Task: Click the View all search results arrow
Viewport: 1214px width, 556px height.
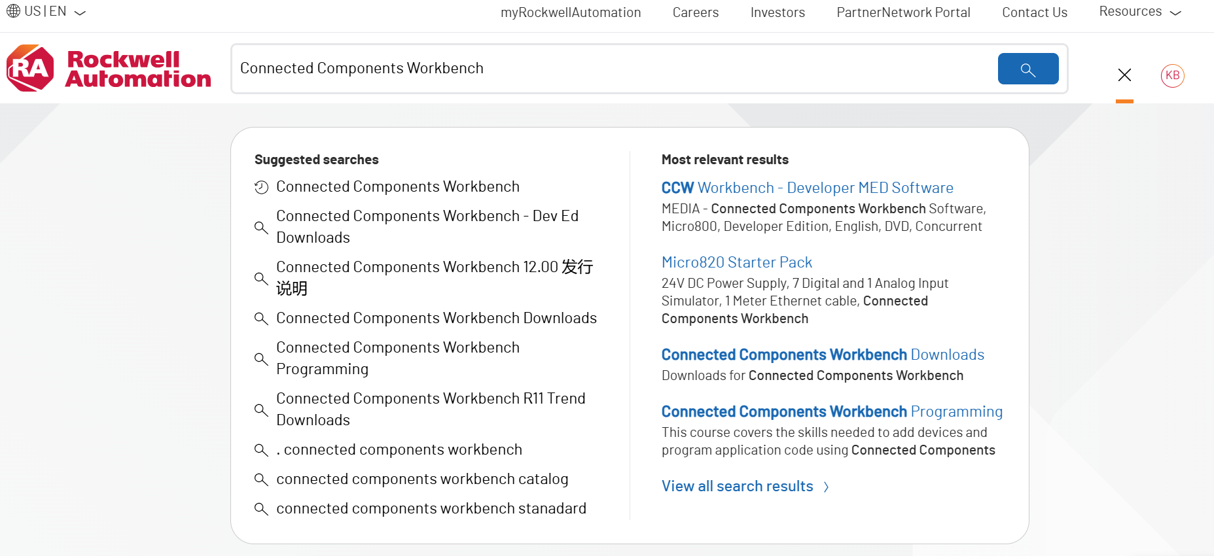Action: tap(827, 487)
